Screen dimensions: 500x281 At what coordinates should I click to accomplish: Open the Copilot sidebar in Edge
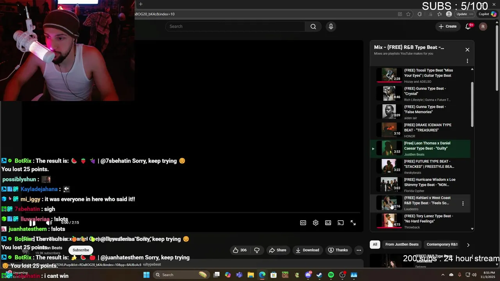(x=487, y=14)
